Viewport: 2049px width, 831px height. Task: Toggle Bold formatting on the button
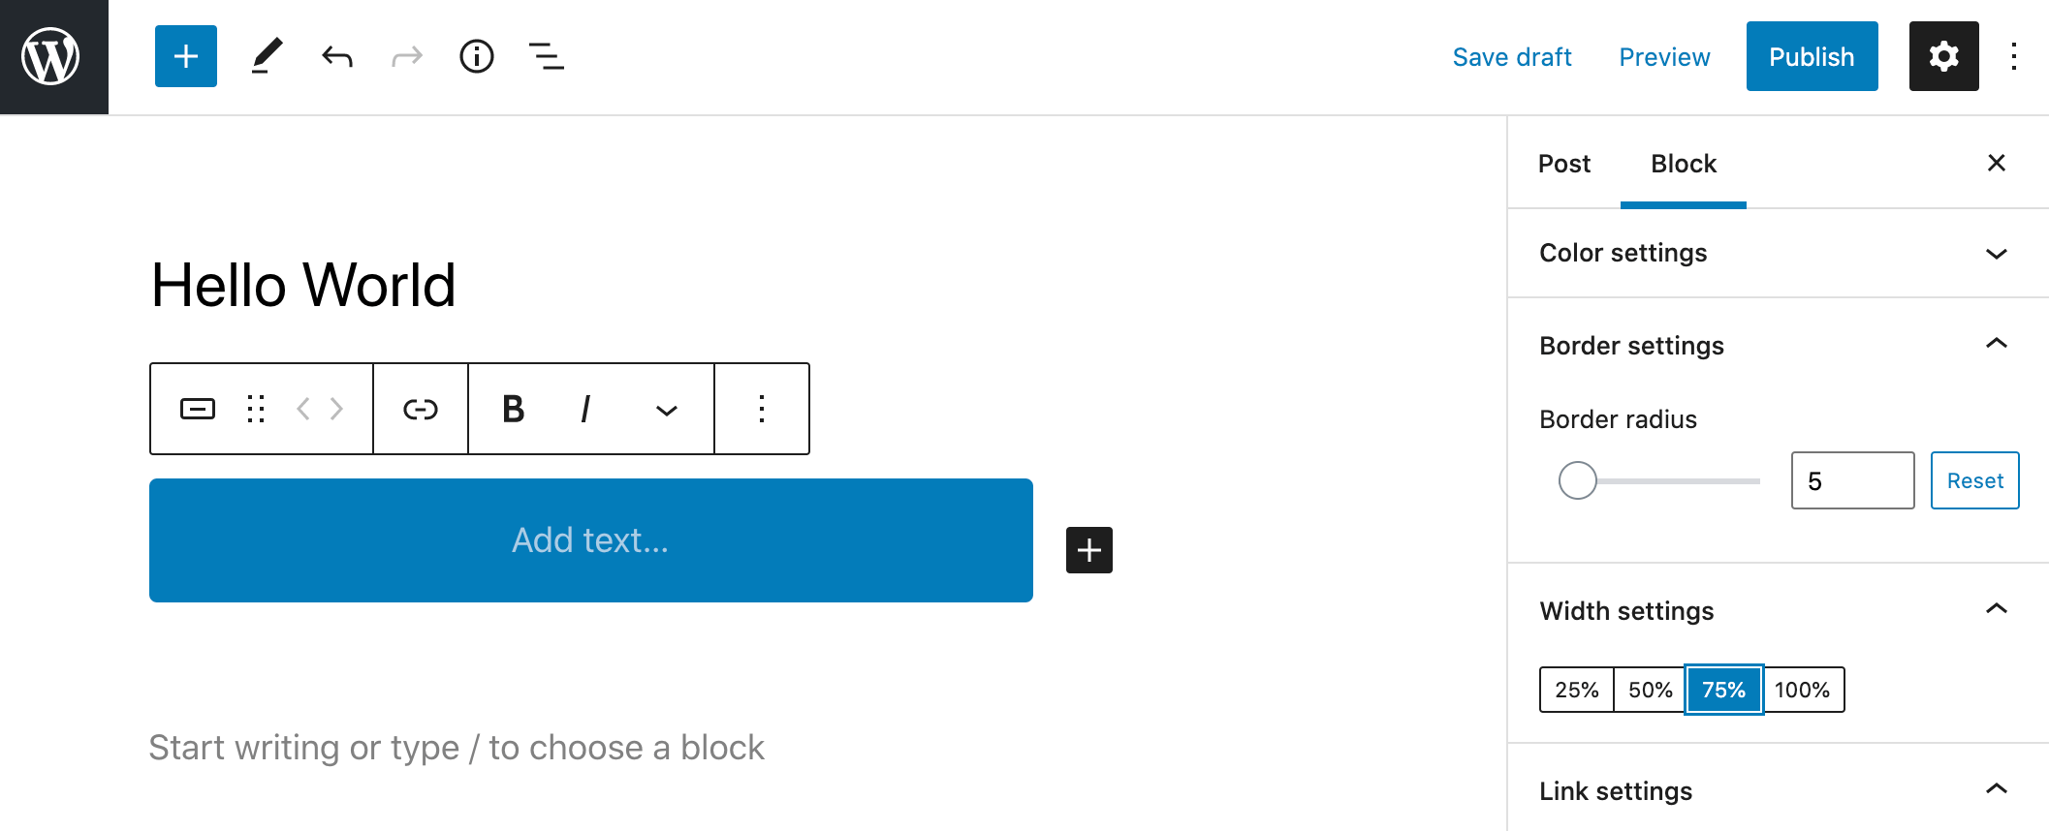[514, 409]
